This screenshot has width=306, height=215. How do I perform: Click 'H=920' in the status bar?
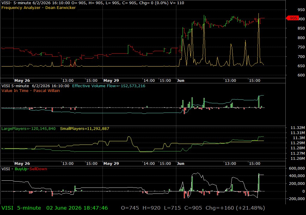(x=152, y=208)
